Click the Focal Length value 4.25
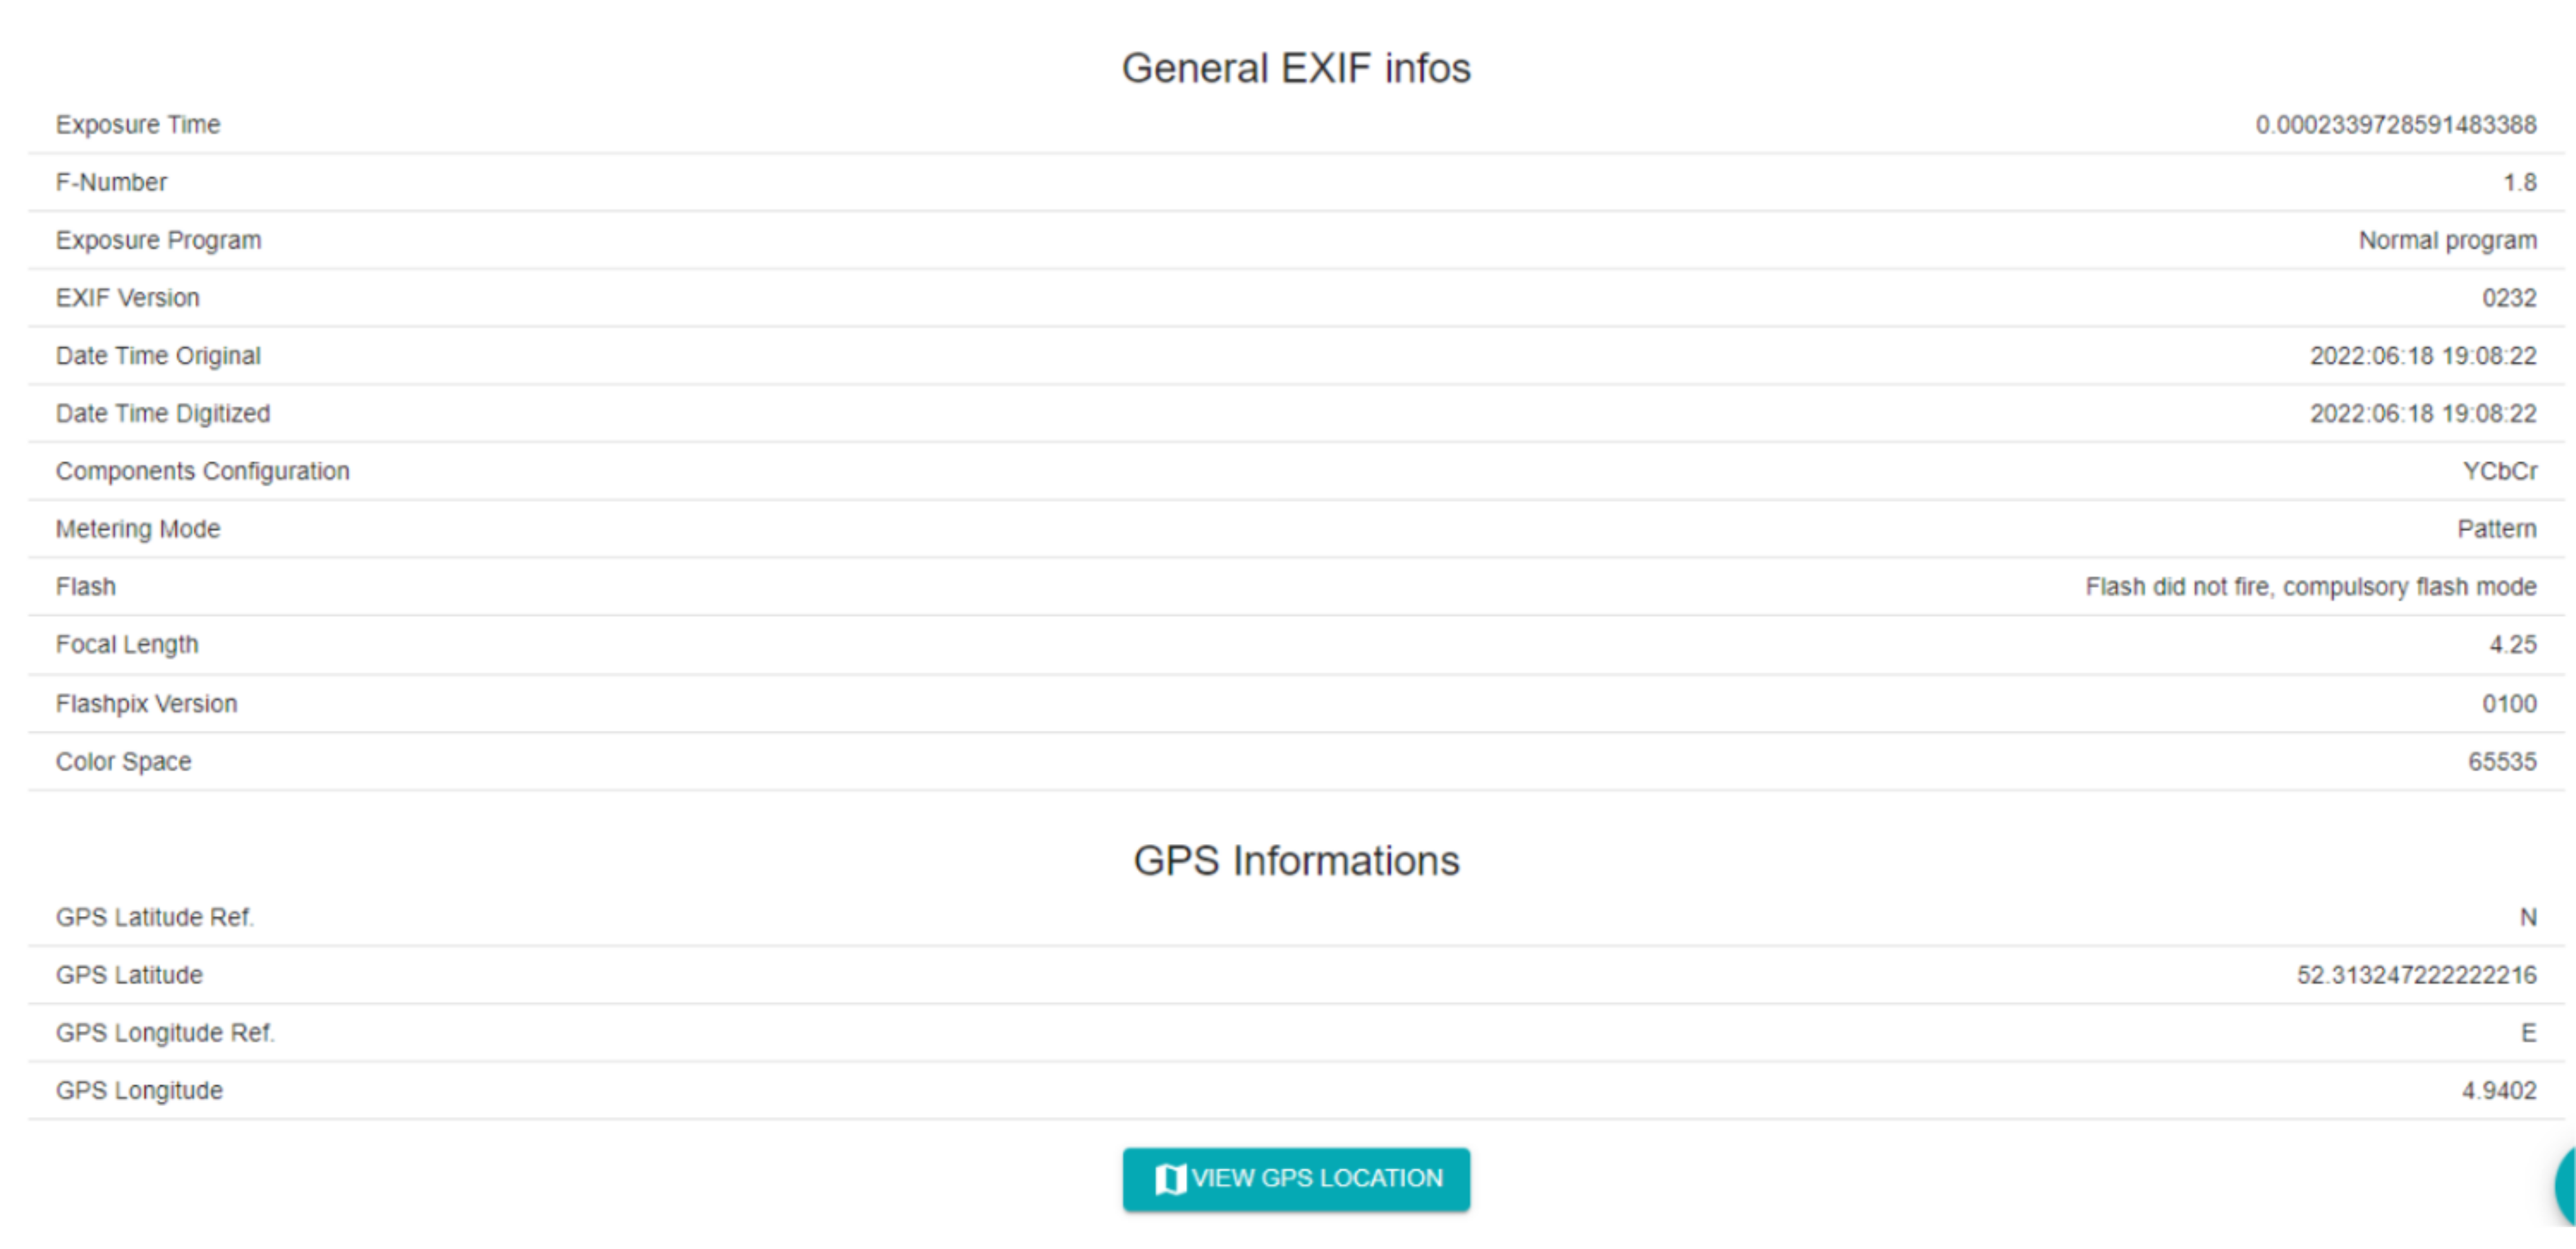The image size is (2576, 1249). 2512,645
